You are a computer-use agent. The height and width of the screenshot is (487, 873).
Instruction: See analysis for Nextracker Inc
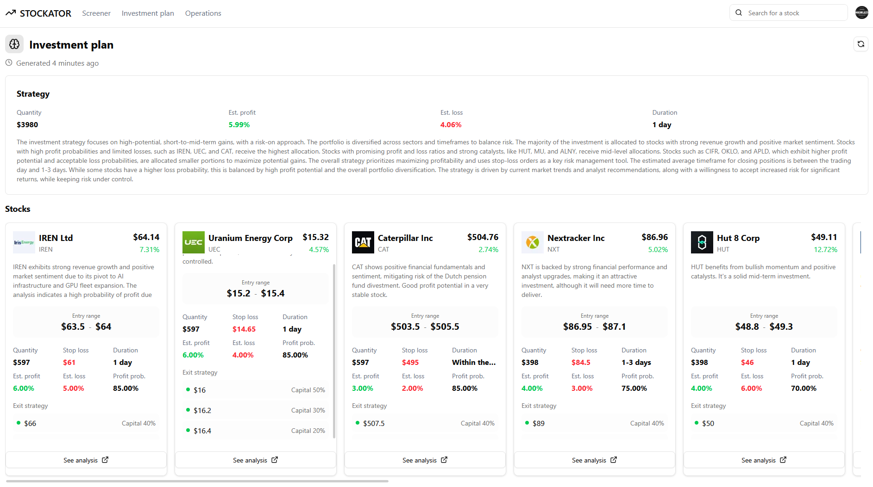594,460
